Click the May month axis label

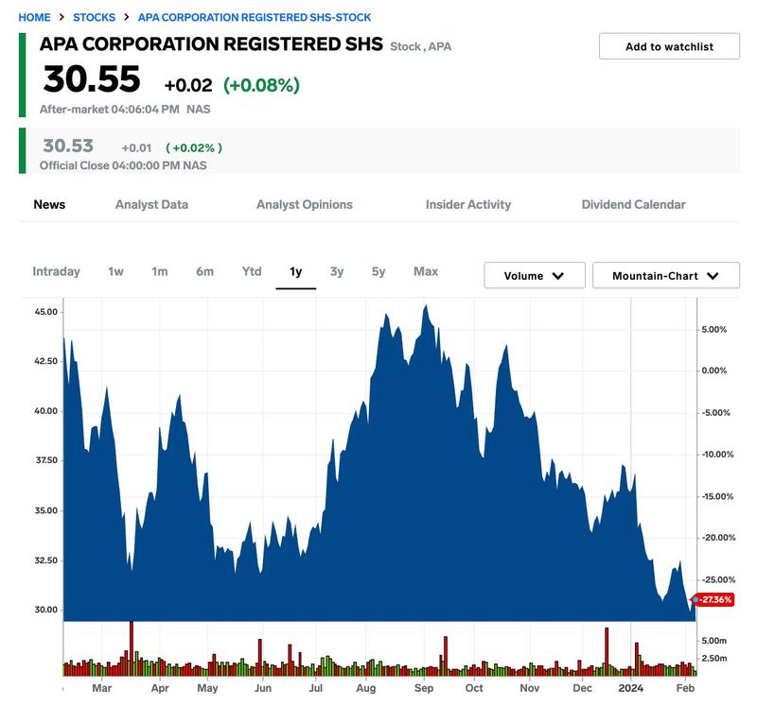click(207, 688)
